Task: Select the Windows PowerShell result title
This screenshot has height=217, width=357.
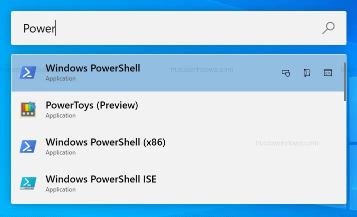Action: [x=93, y=68]
